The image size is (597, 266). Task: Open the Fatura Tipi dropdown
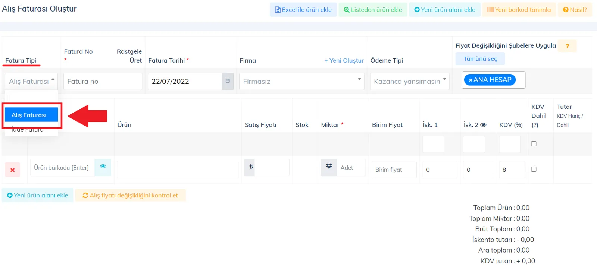click(x=31, y=81)
